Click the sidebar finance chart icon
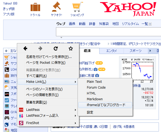 pyautogui.click(x=7, y=100)
